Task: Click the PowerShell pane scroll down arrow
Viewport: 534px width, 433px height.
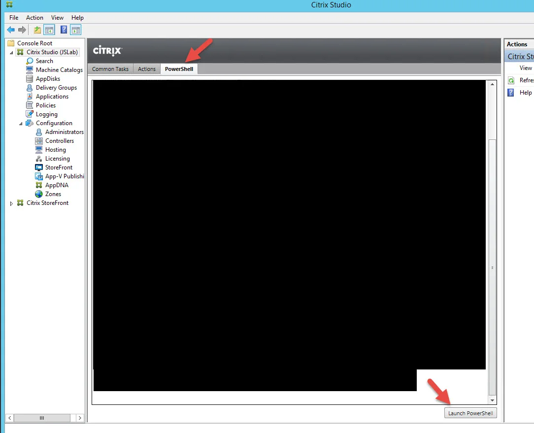Action: (x=492, y=400)
